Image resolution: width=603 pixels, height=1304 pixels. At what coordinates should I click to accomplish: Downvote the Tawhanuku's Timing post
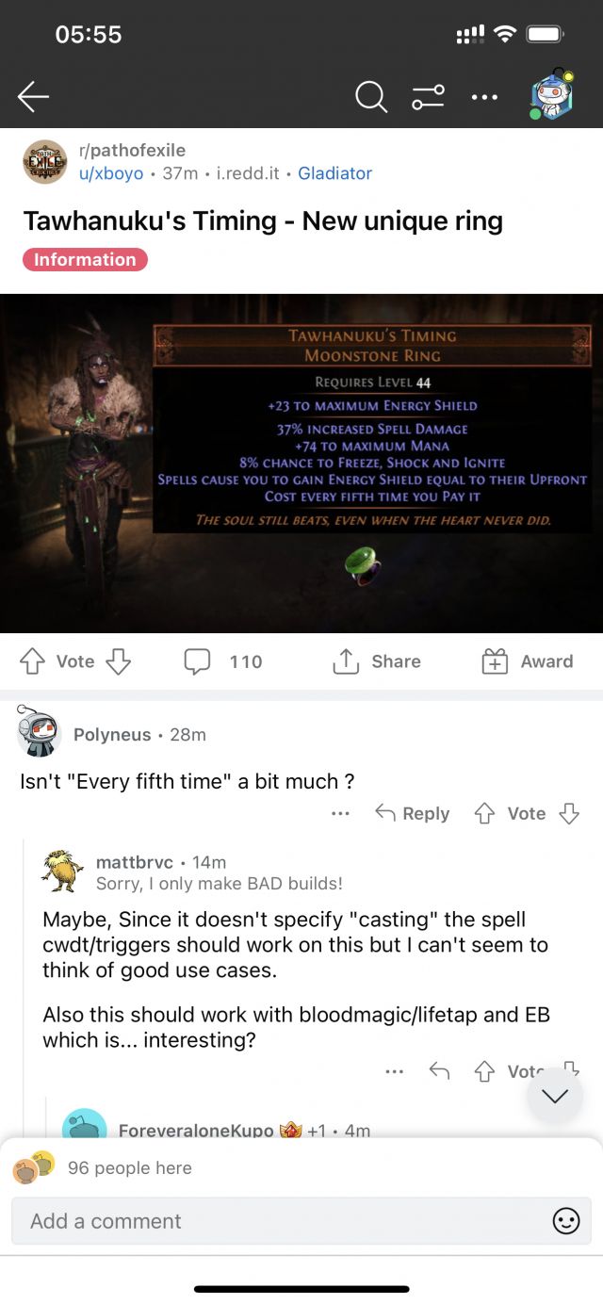(118, 661)
